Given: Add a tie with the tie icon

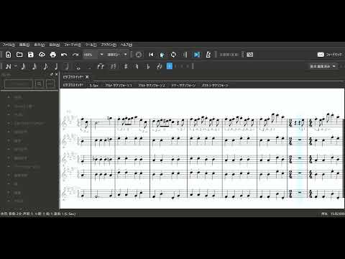Looking at the screenshot, I should click(x=101, y=66).
